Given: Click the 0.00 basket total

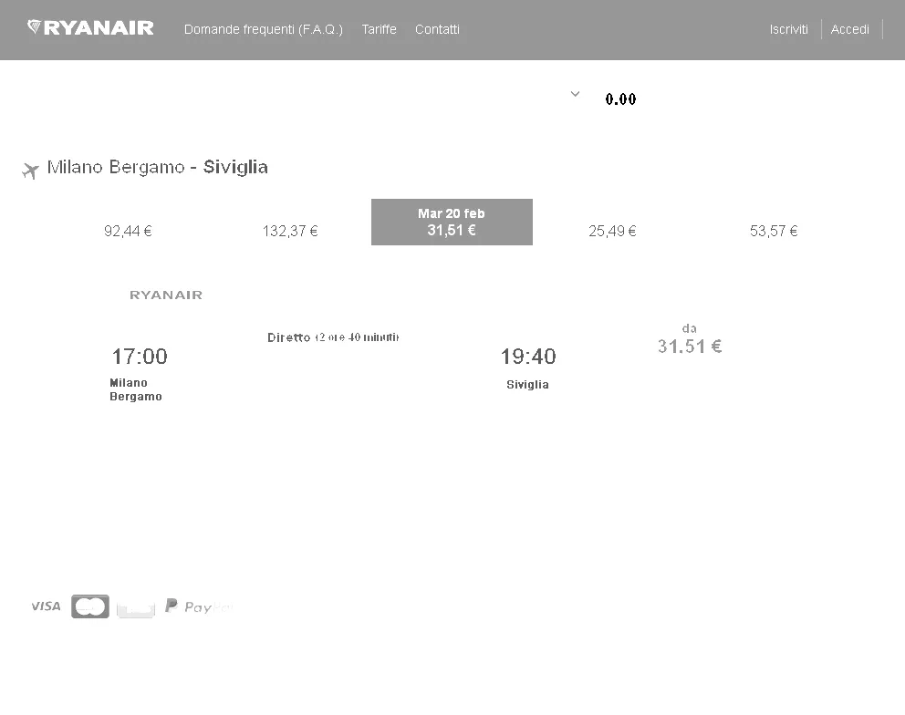Looking at the screenshot, I should 620,99.
